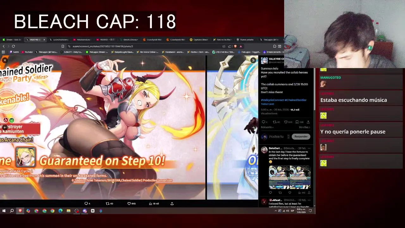Click chat message 'Estaba escuchando música'
This screenshot has width=405, height=228.
[x=353, y=100]
